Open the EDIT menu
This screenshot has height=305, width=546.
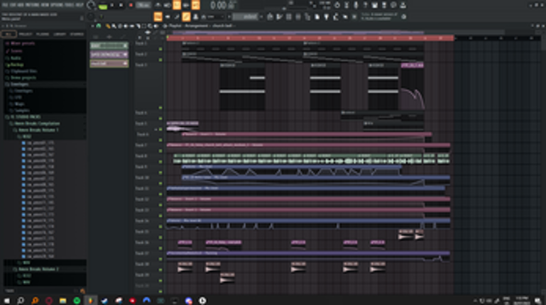coord(13,5)
